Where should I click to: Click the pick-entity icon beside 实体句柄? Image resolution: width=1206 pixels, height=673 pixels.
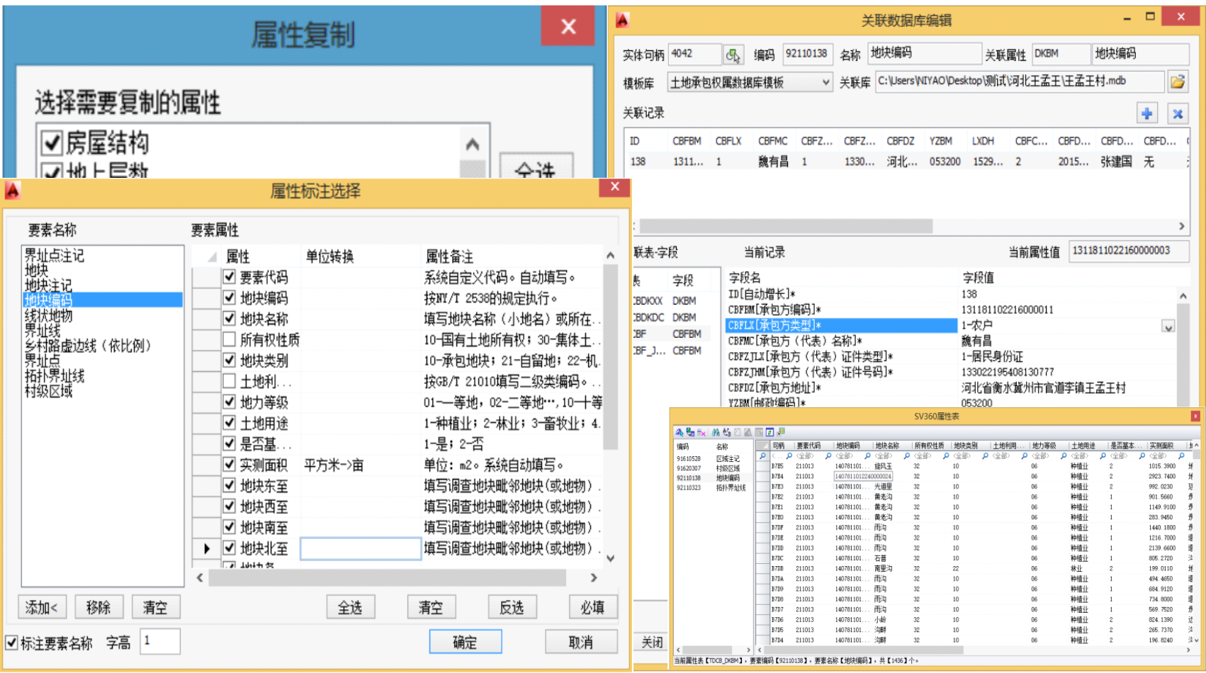733,55
